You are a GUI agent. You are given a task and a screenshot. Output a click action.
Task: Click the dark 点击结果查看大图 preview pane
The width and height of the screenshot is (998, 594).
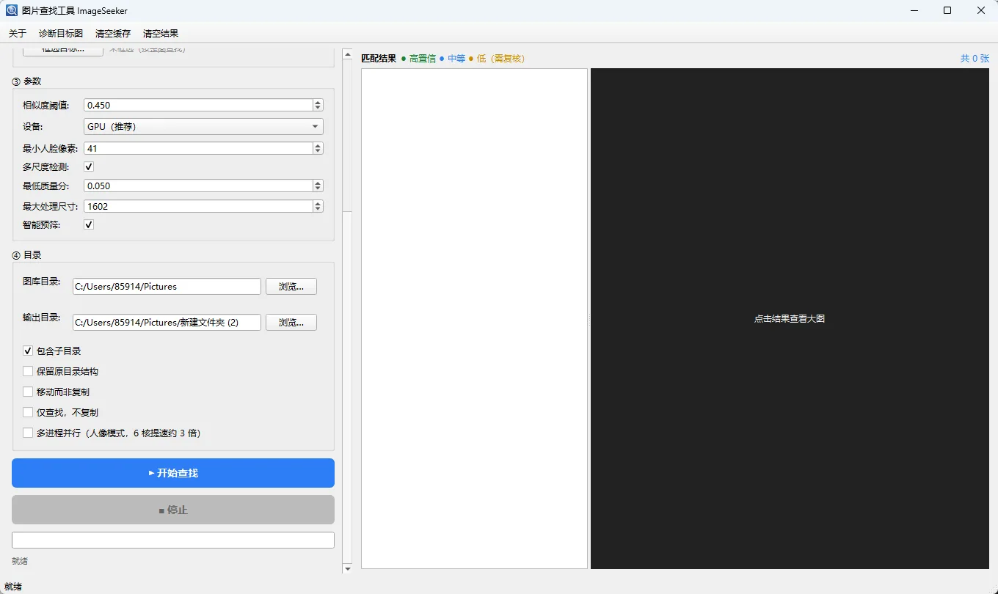(790, 318)
